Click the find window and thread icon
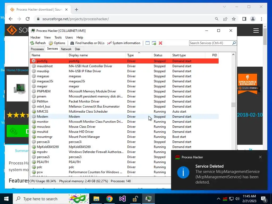Screen dimensions: 272x204 click(154, 43)
